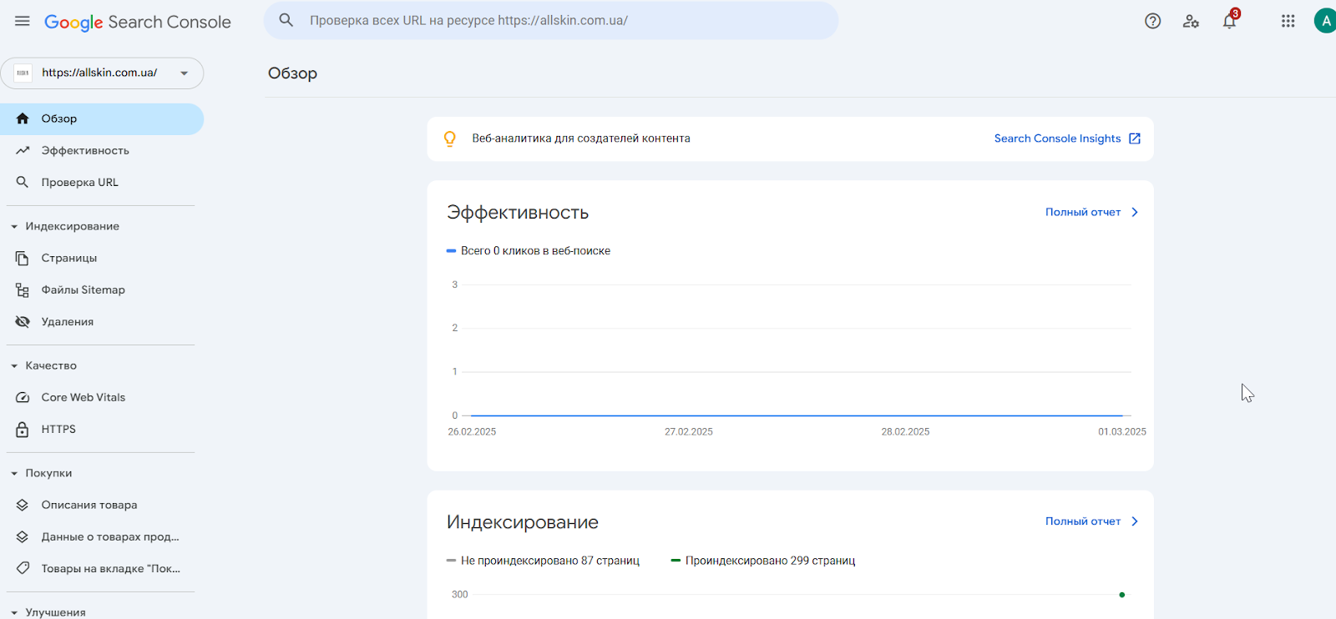
Task: Click the layers icon for Описания товара
Action: tap(23, 505)
